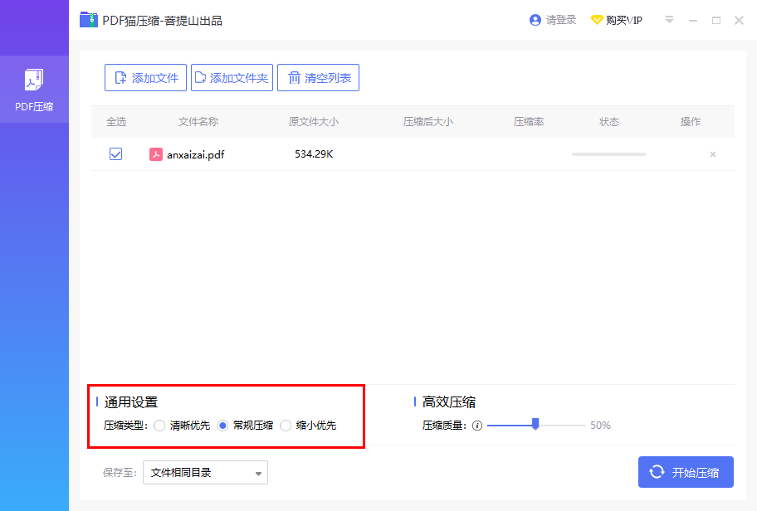757x511 pixels.
Task: Remove anxaizai.pdf with the row X icon
Action: [712, 154]
